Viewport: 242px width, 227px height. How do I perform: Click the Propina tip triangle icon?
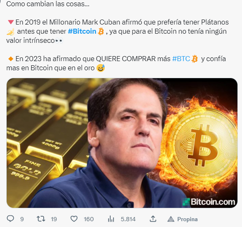tap(171, 219)
